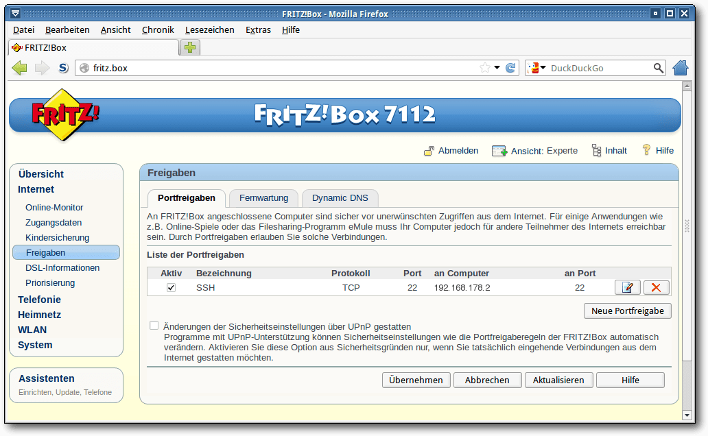Click the 192.168.178.2 computer address cell
Image resolution: width=708 pixels, height=436 pixels.
(x=462, y=287)
